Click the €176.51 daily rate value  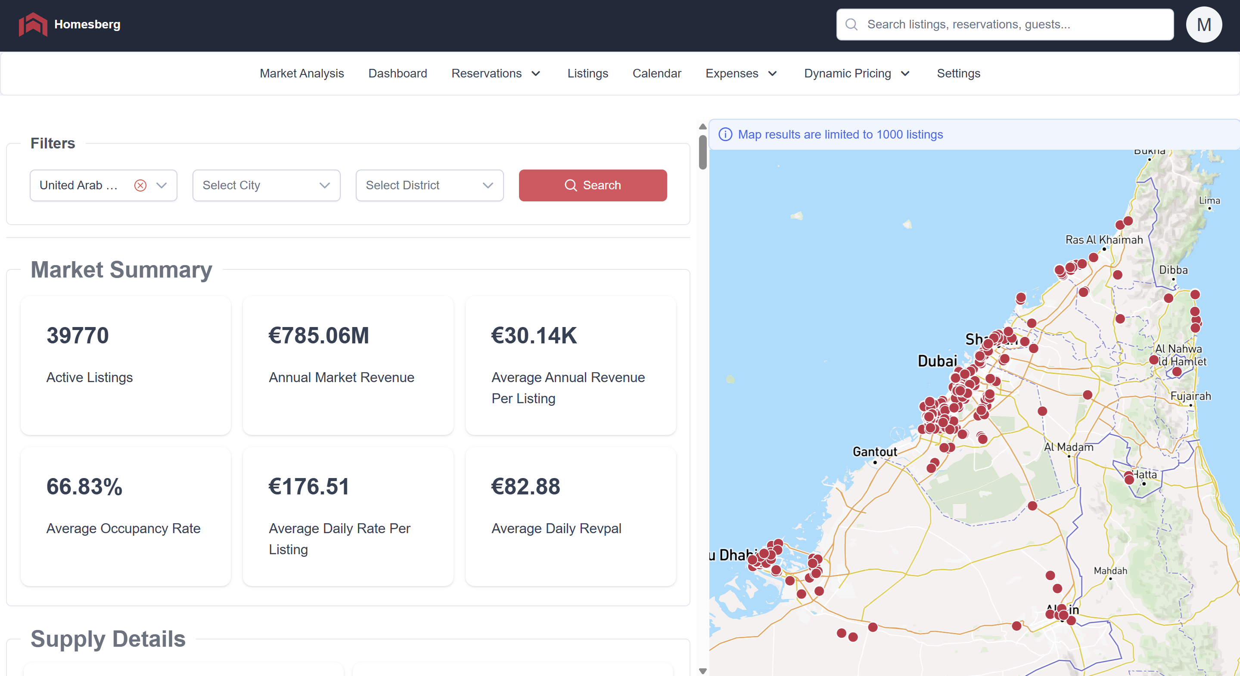pyautogui.click(x=308, y=487)
